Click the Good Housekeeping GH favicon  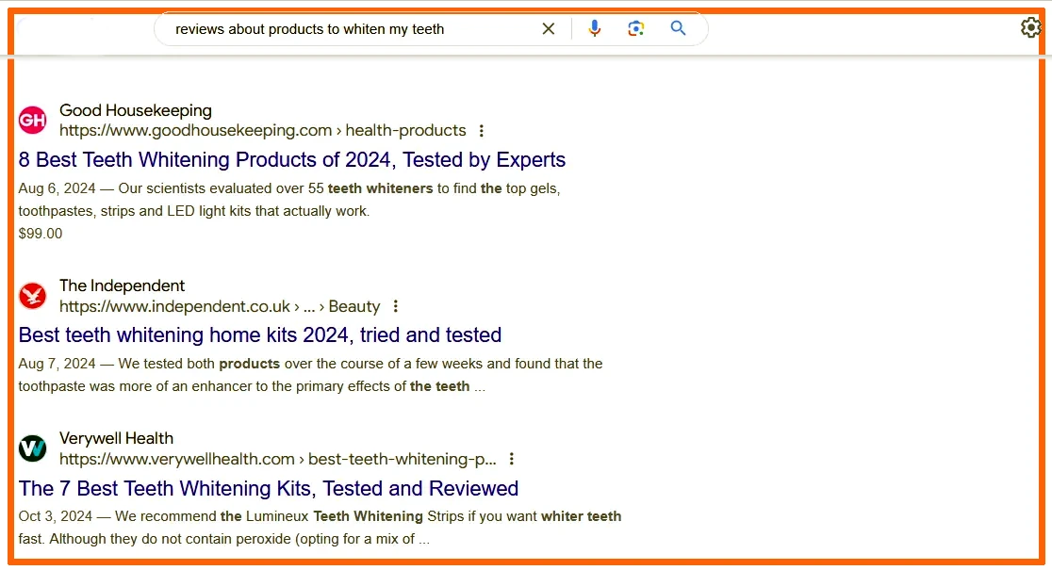tap(32, 120)
